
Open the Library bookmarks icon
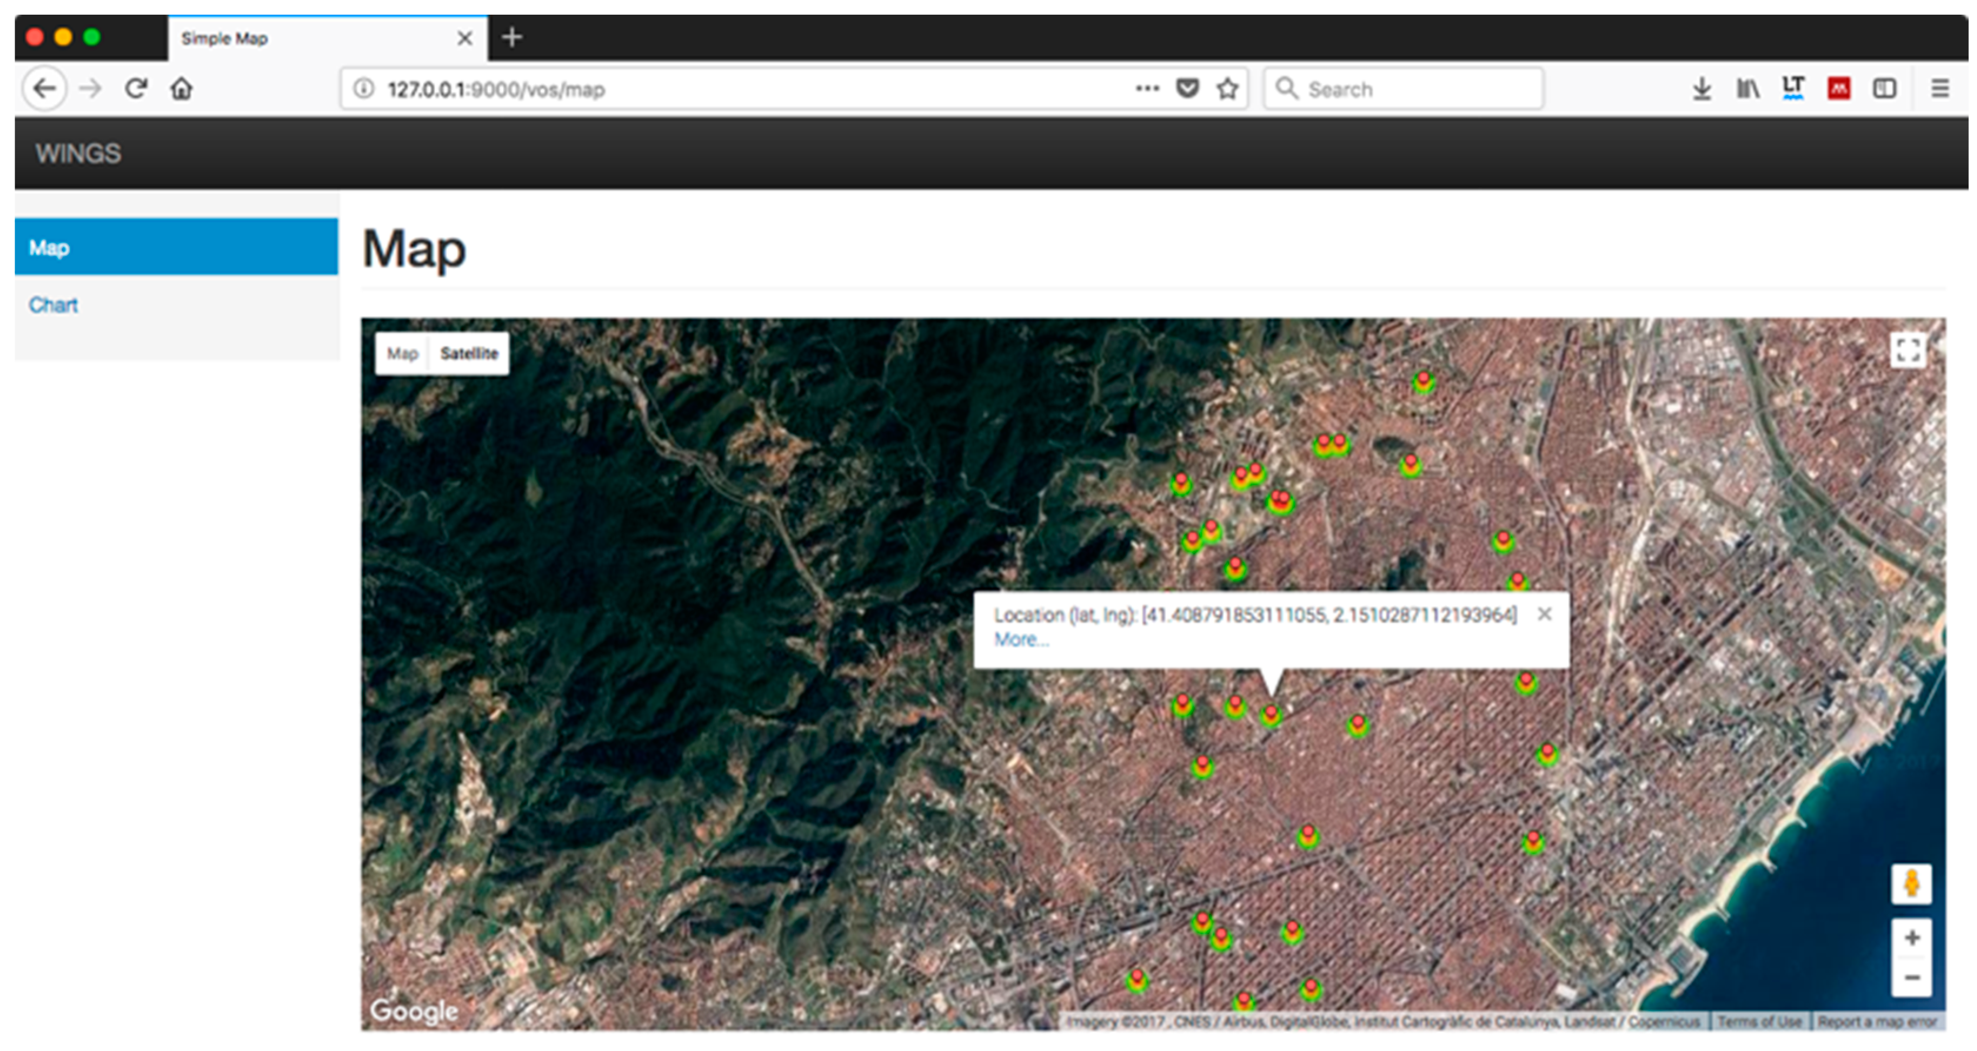tap(1748, 89)
